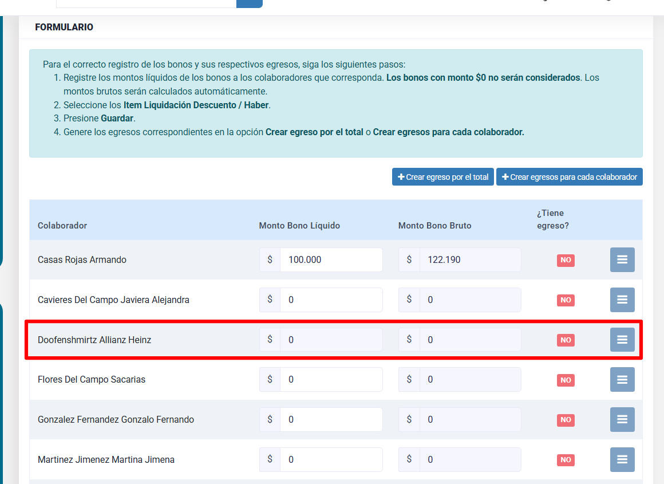Click the NO egreso badge for Casas Rojas
Viewport: 664px width, 484px height.
(x=566, y=260)
